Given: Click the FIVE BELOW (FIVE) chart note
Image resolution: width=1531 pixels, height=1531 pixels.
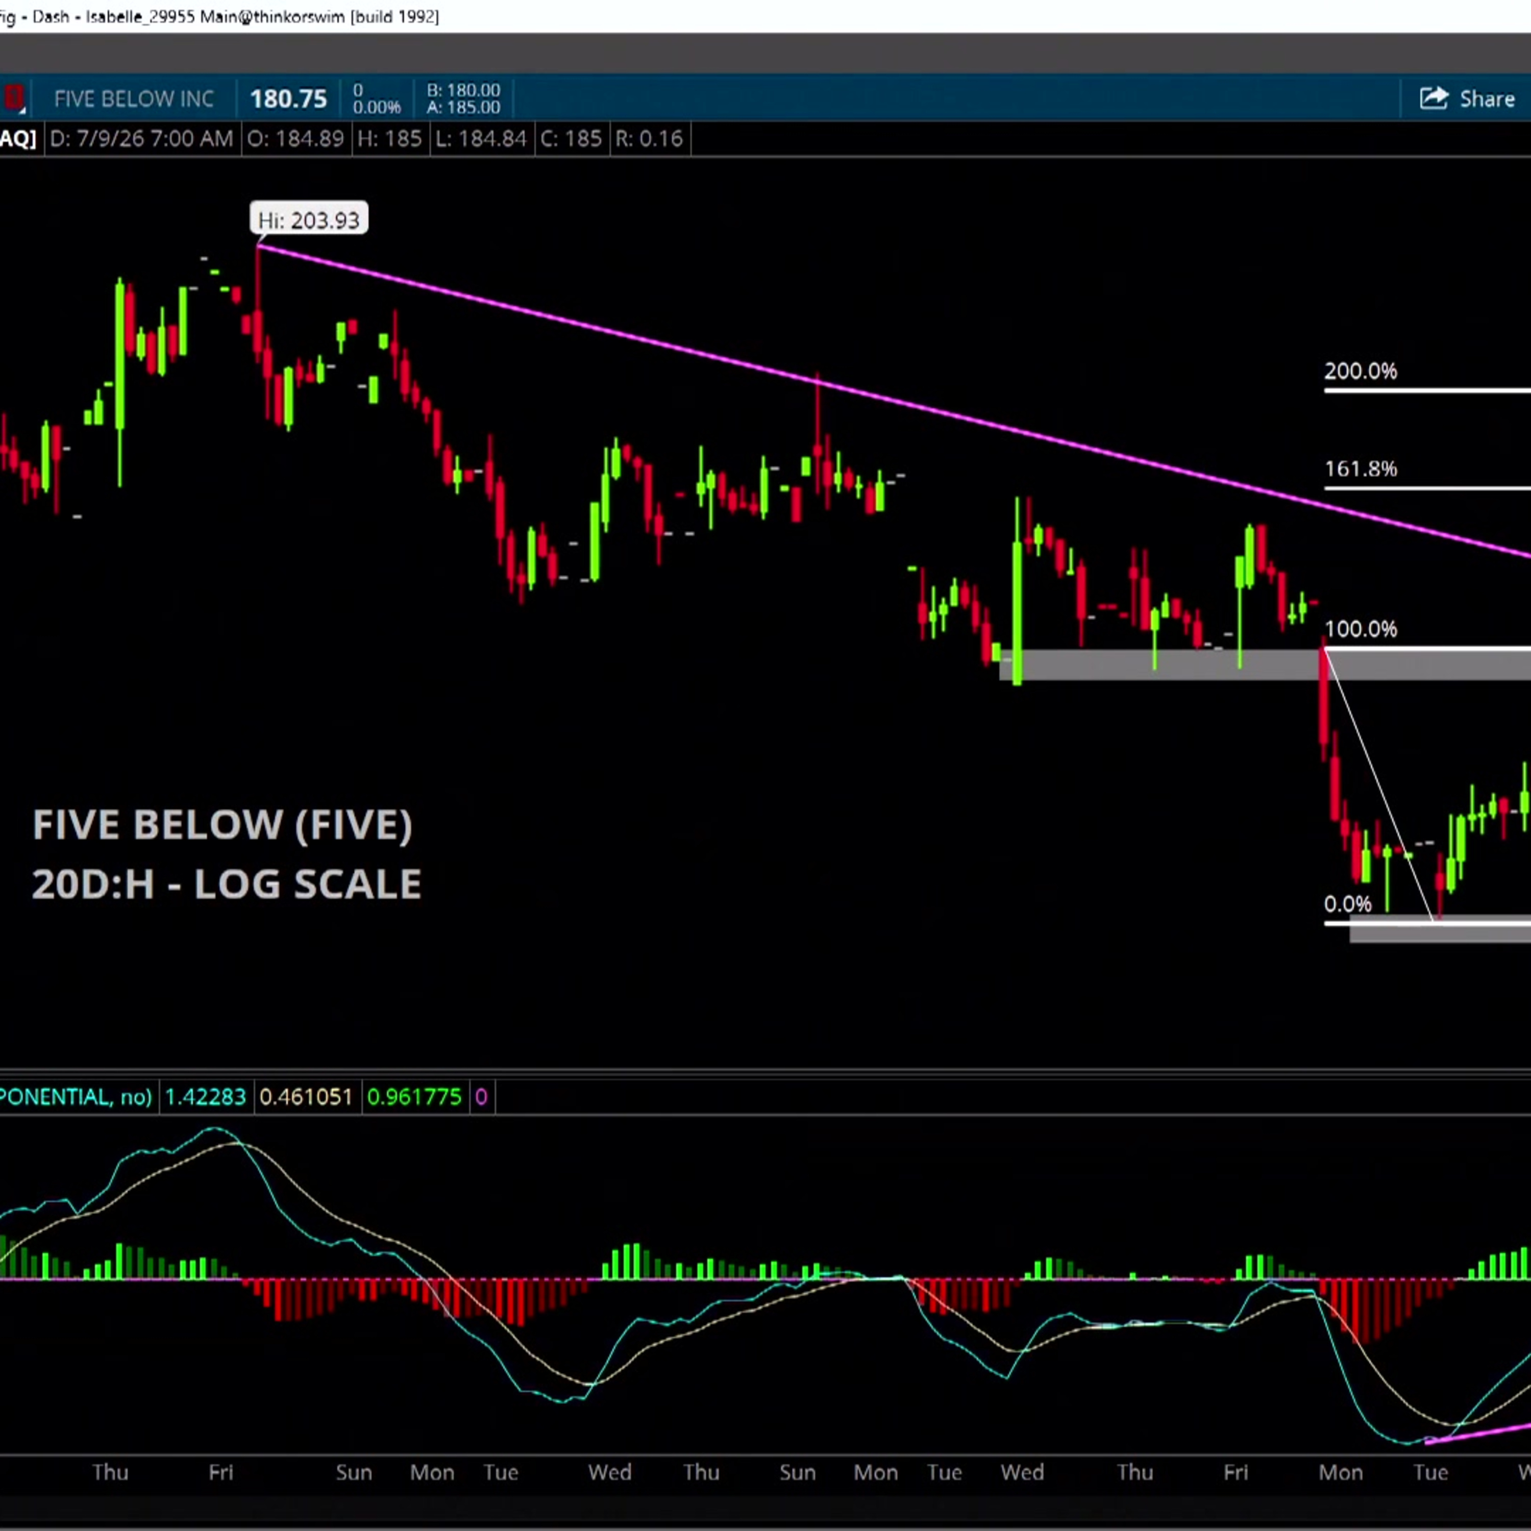Looking at the screenshot, I should click(x=223, y=825).
